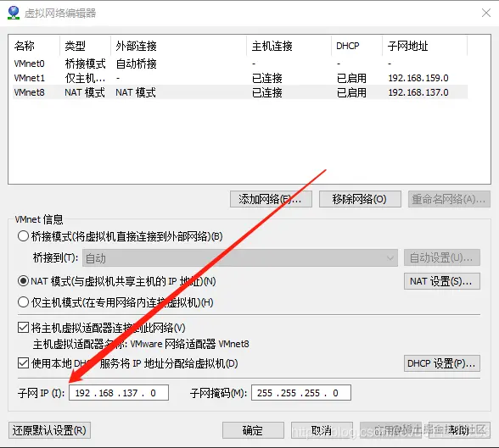Click the 重命名网络 button

pos(449,199)
